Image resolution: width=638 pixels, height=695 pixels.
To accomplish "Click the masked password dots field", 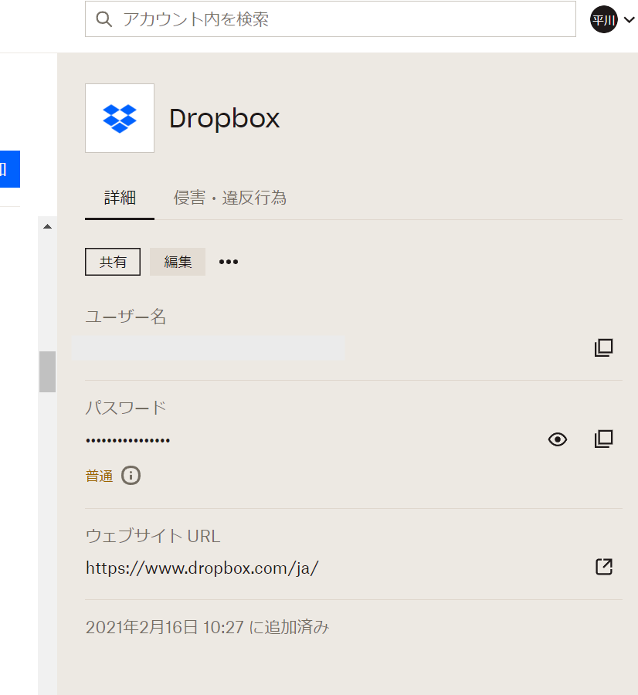I will (128, 440).
